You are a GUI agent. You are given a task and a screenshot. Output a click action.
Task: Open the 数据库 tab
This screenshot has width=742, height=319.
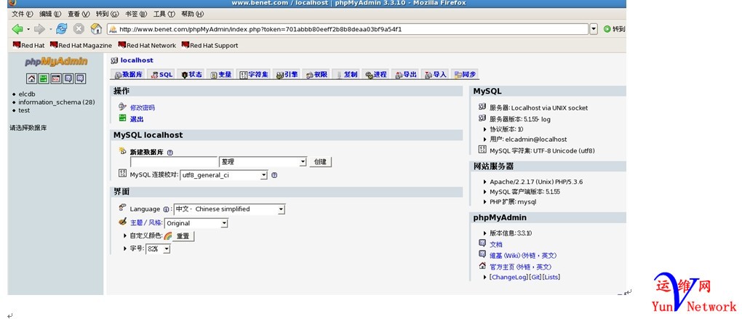point(129,75)
